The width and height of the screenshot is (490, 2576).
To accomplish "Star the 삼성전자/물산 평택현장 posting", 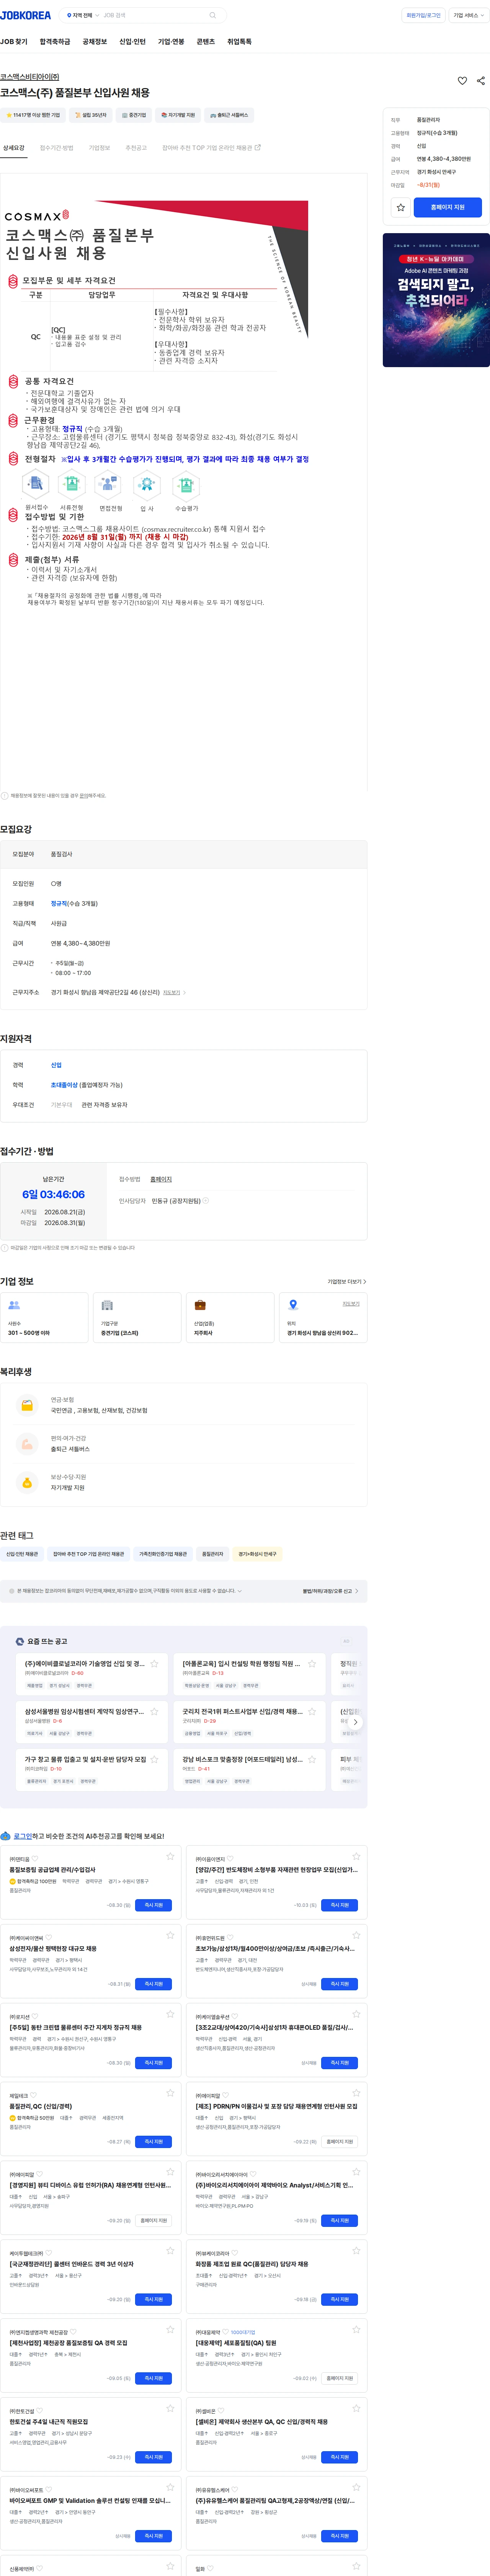I will (x=170, y=1935).
